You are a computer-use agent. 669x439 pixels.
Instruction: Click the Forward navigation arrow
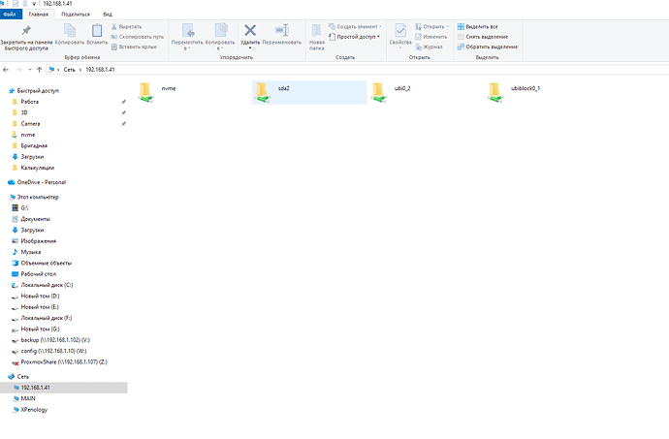18,69
